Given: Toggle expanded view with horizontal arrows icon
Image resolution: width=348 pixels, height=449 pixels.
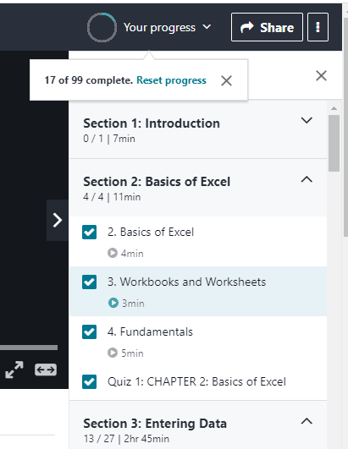Looking at the screenshot, I should pyautogui.click(x=46, y=370).
